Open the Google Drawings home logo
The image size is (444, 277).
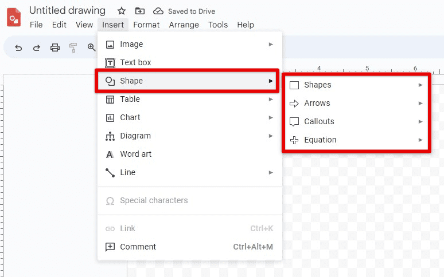pyautogui.click(x=14, y=17)
